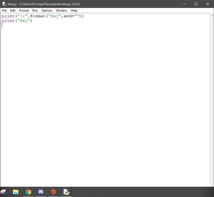Open the Options menu
The image size is (214, 197).
click(x=47, y=10)
